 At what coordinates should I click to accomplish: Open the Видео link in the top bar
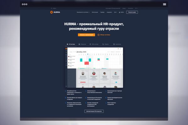[124, 8]
